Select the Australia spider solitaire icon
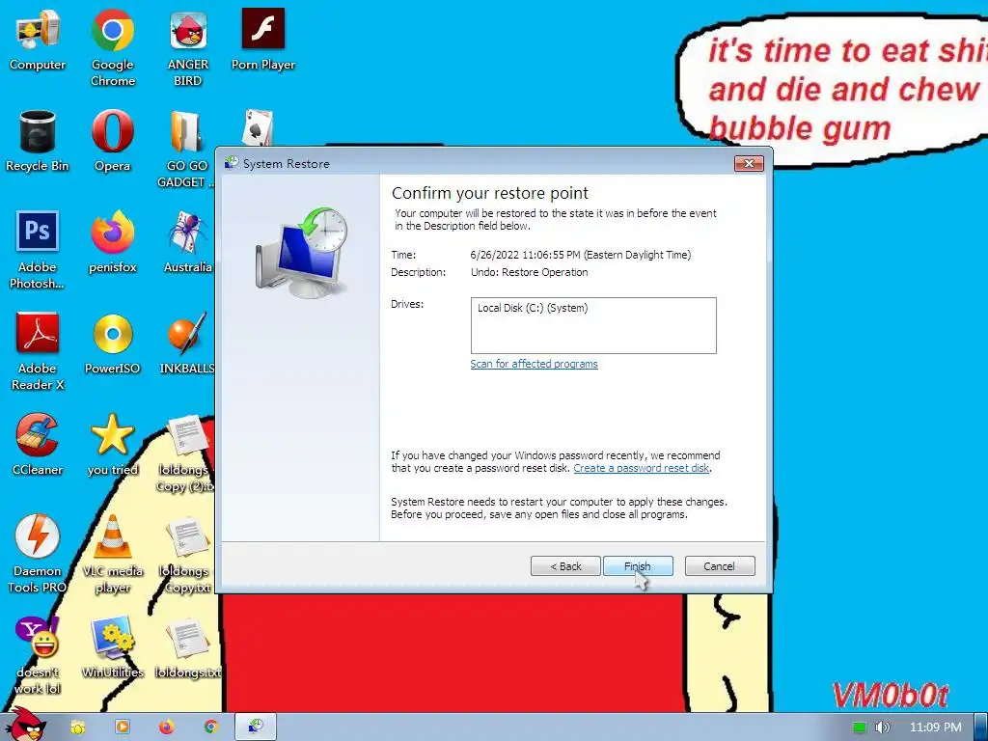The image size is (988, 741). [188, 242]
